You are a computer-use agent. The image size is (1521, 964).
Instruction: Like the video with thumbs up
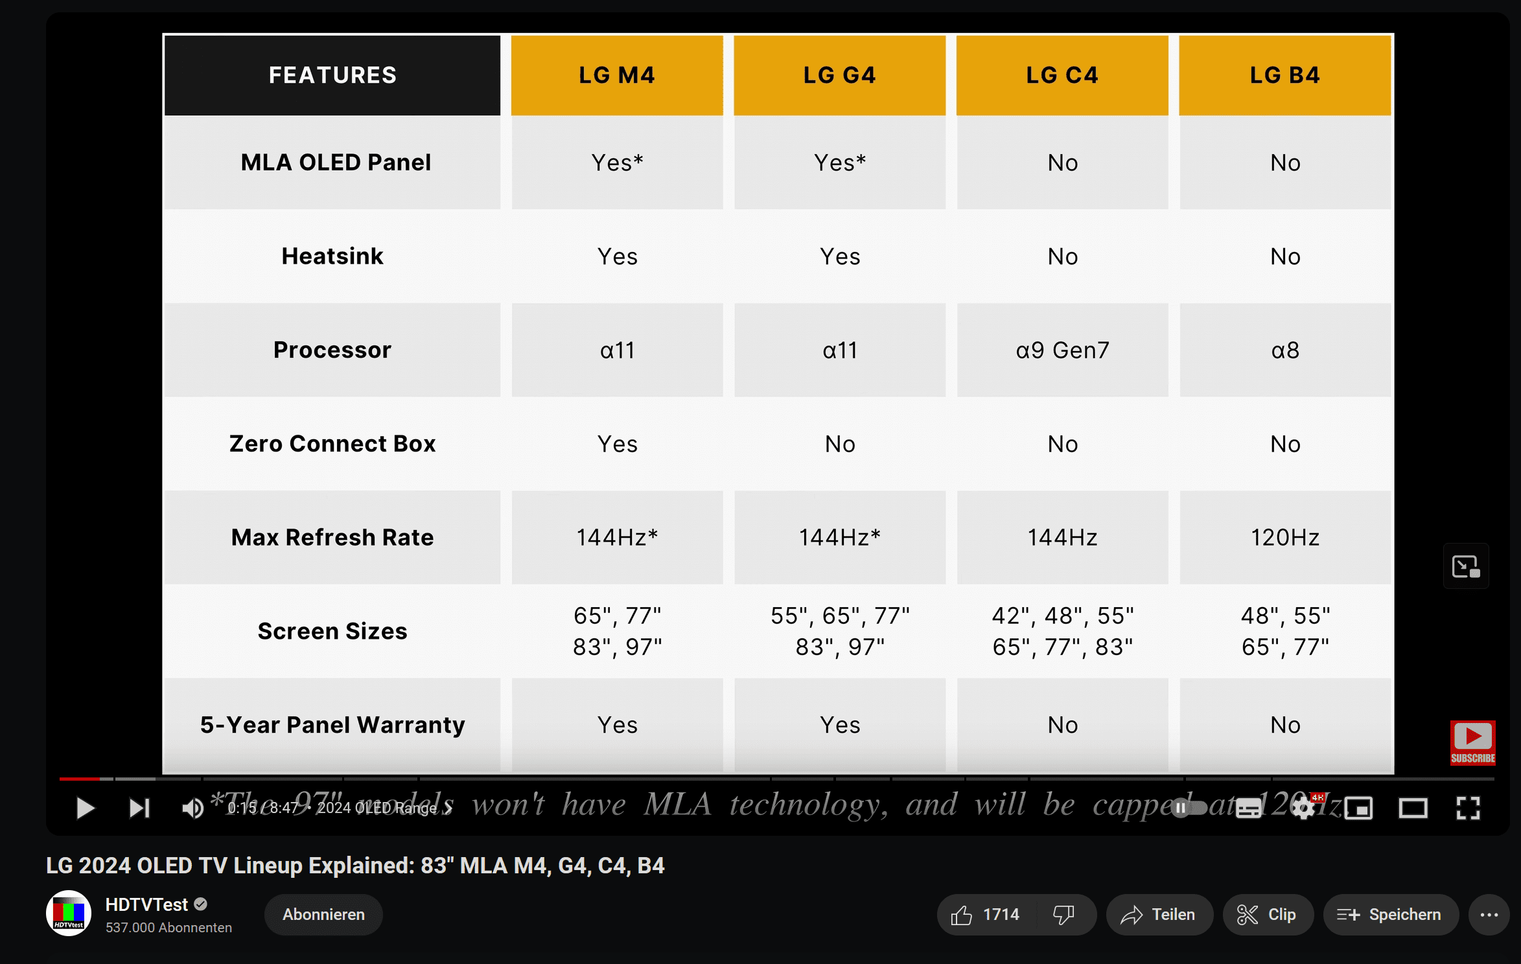coord(985,914)
